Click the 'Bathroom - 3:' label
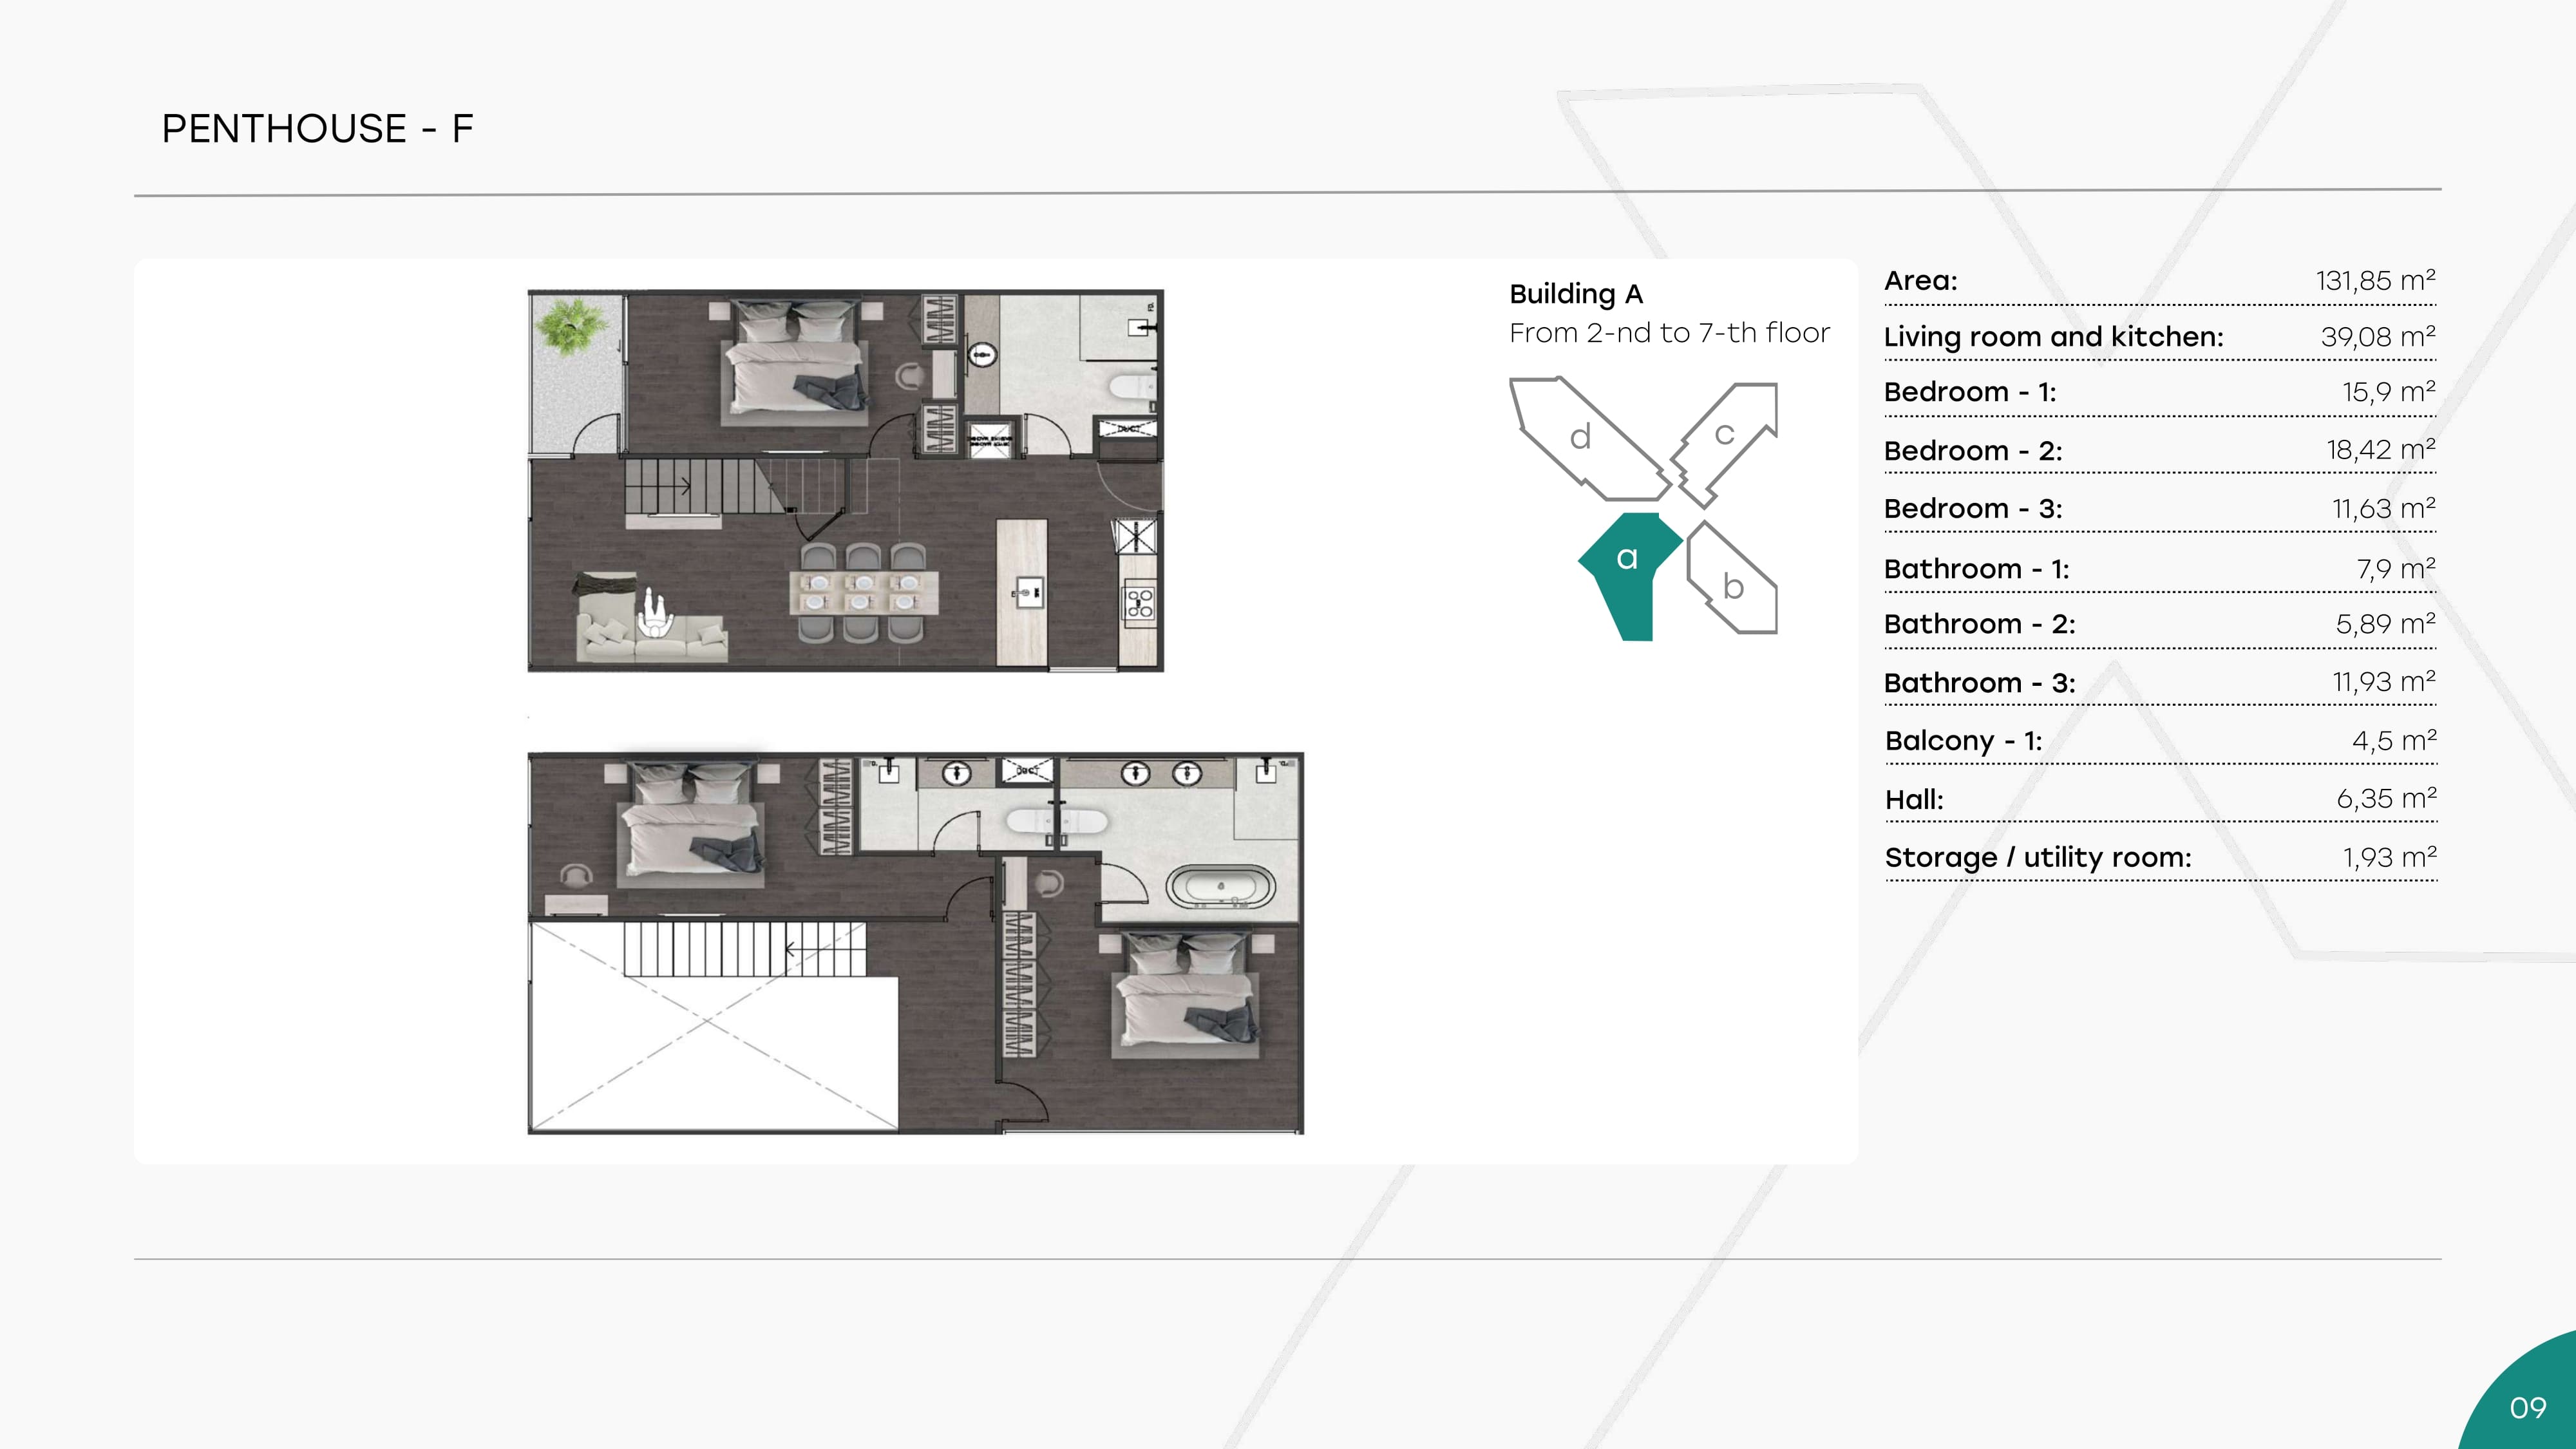This screenshot has width=2576, height=1449. 1980,683
